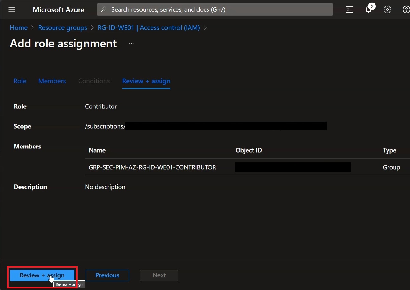Screen dimensions: 410x290
Task: Click the Previous button
Action: 107,275
